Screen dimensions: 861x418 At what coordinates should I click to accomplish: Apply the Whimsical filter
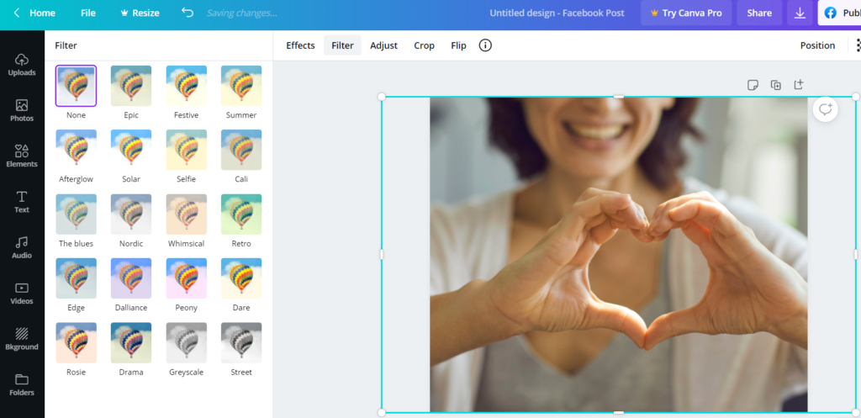pyautogui.click(x=186, y=214)
